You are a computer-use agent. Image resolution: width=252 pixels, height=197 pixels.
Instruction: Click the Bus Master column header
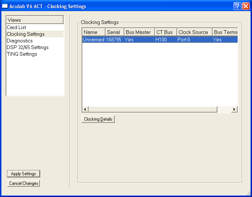139,32
